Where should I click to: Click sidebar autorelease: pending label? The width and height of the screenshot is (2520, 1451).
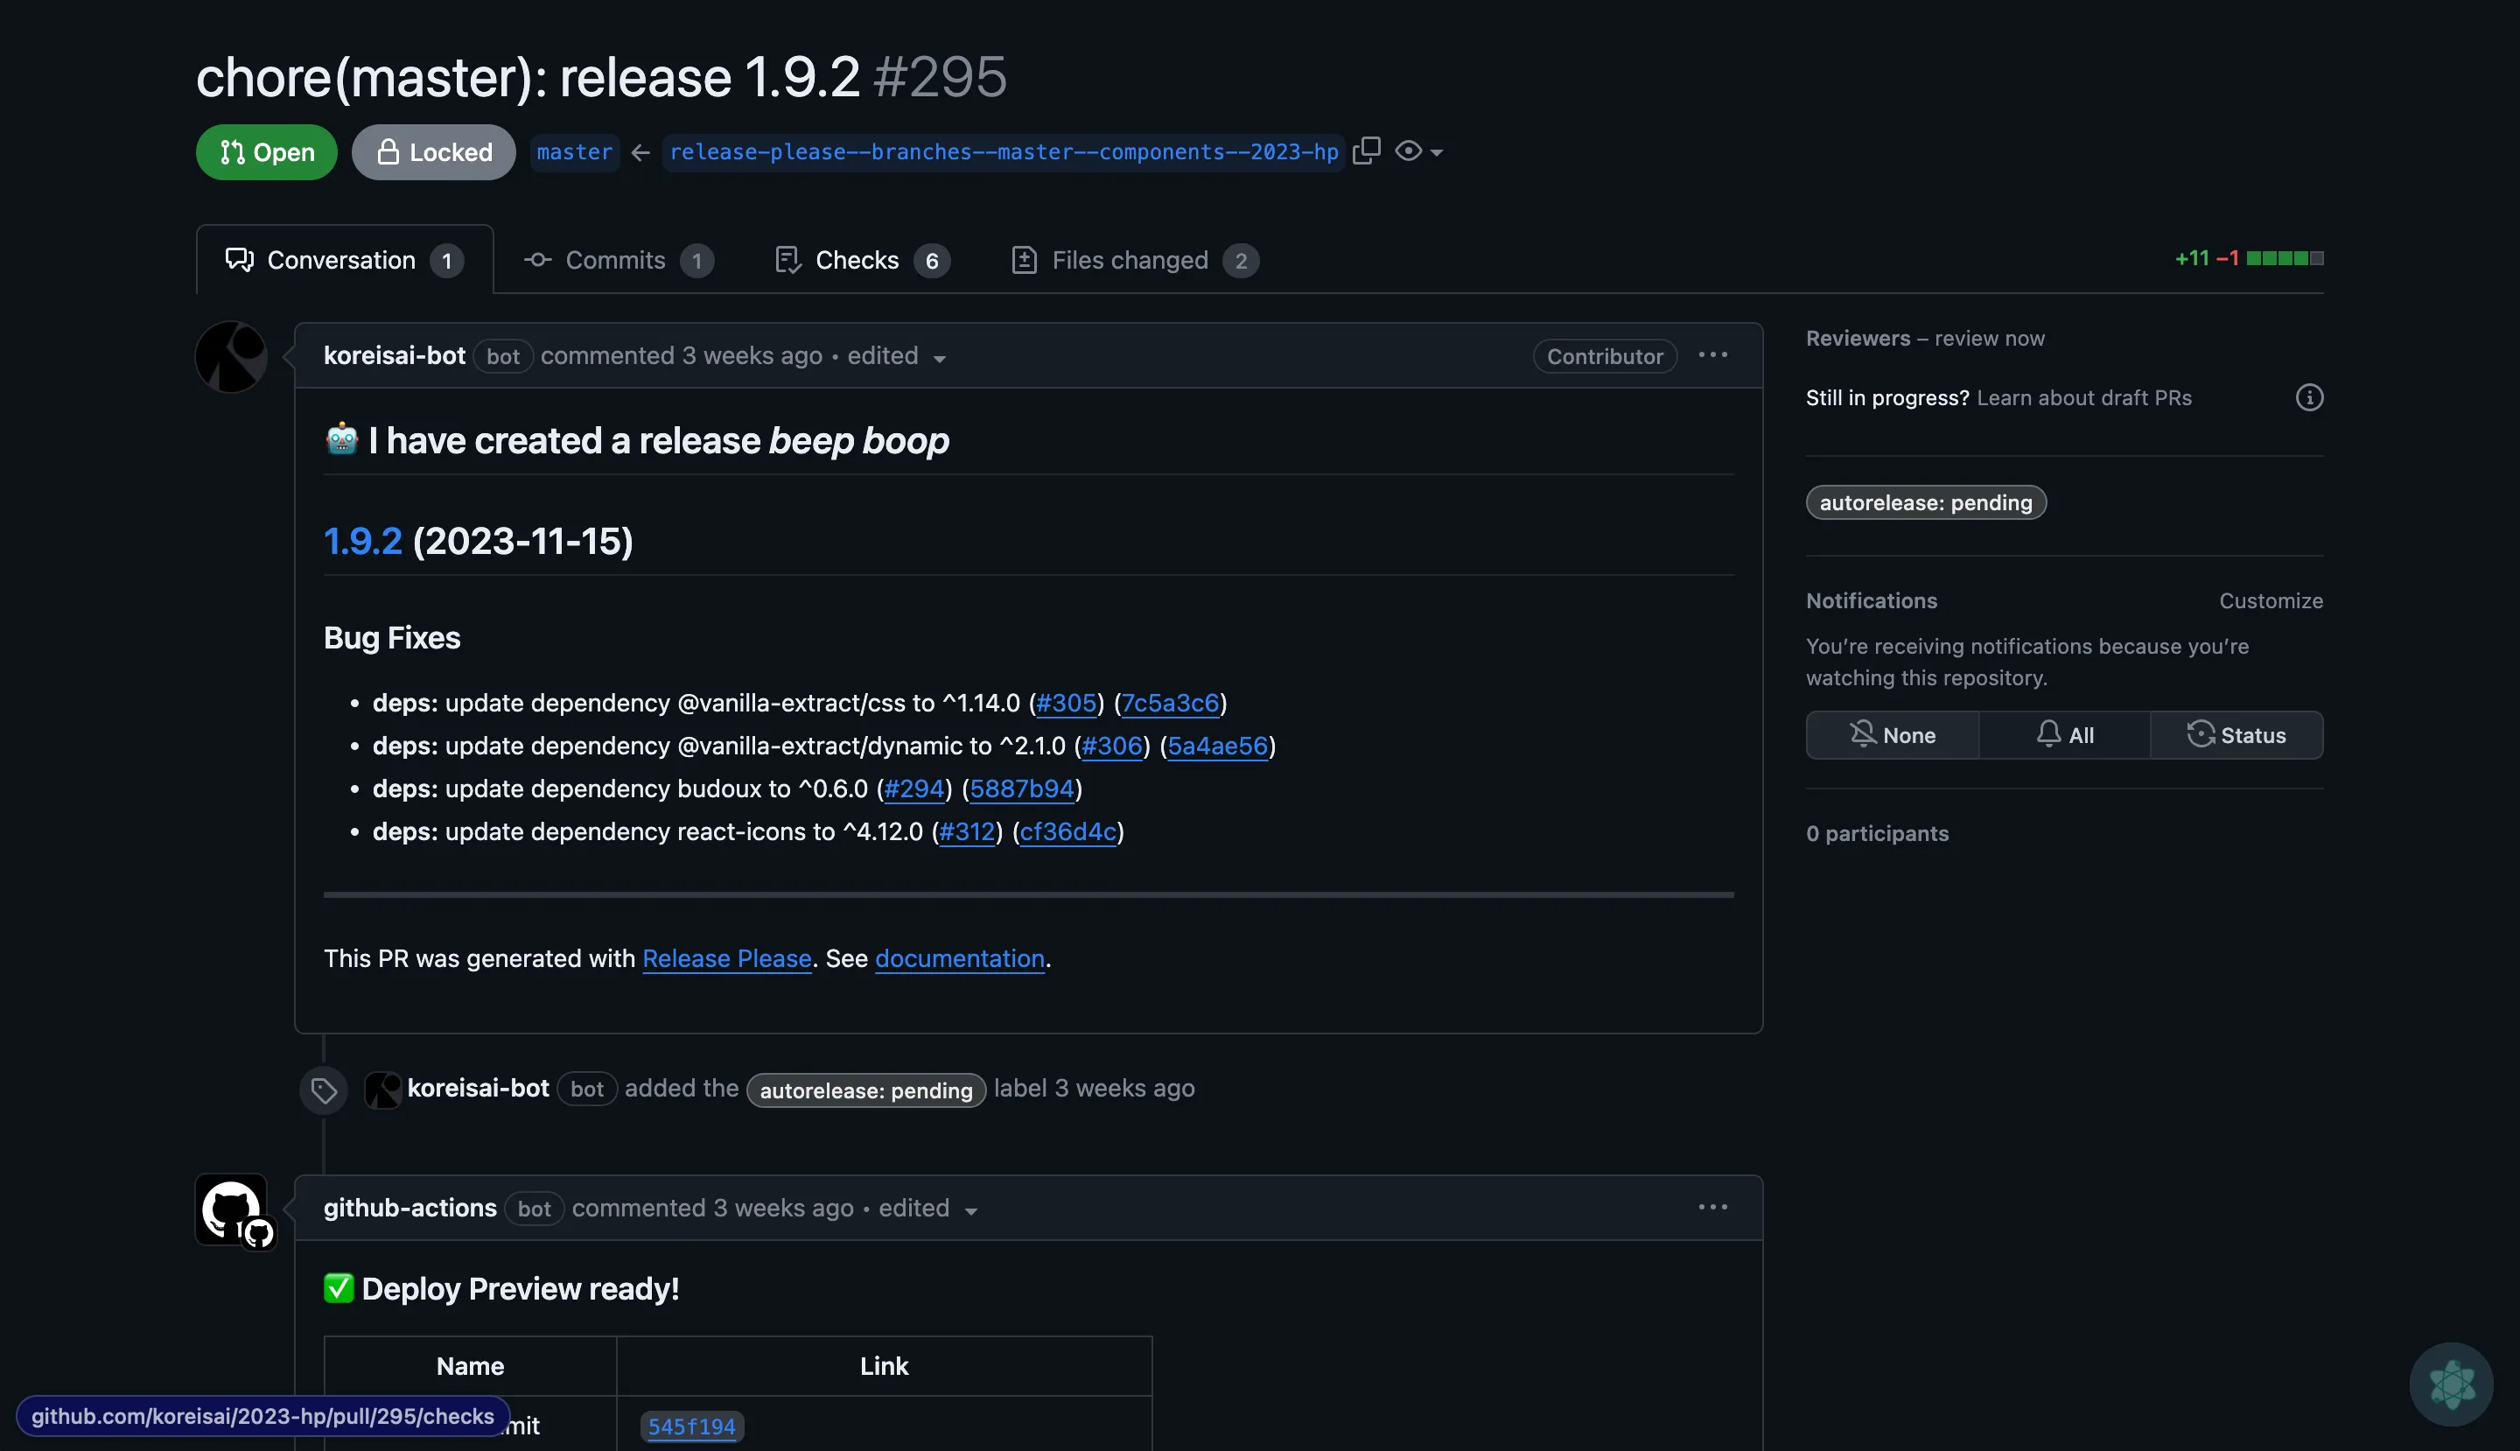pyautogui.click(x=1925, y=502)
